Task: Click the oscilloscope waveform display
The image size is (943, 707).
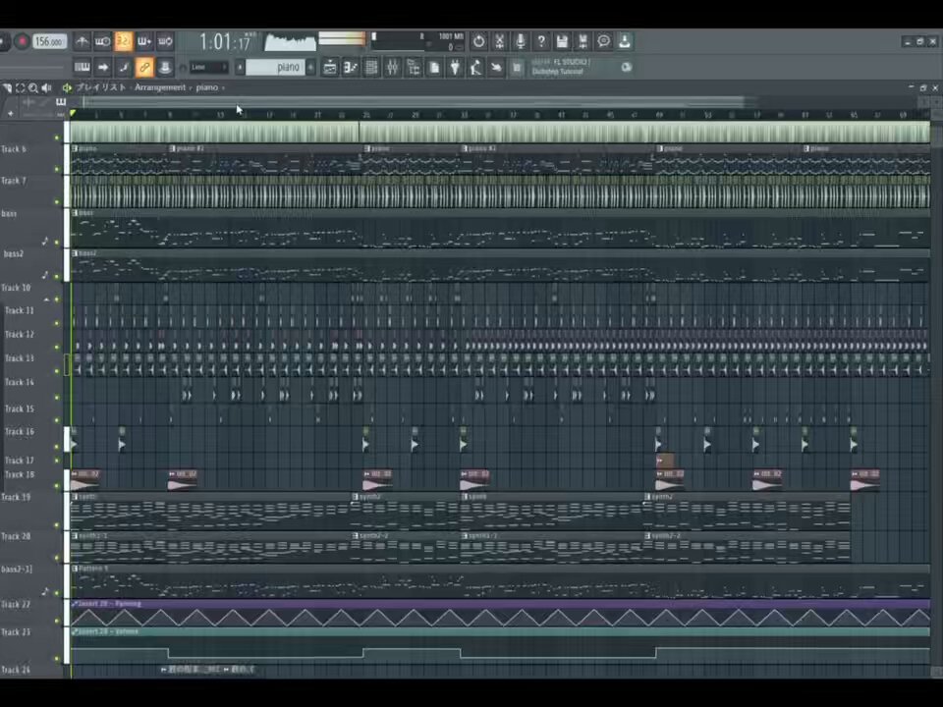Action: [290, 42]
